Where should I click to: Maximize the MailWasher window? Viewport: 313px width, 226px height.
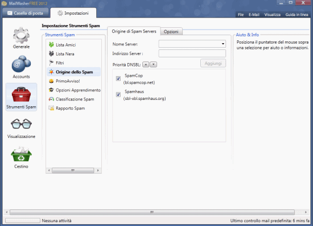[x=290, y=3]
